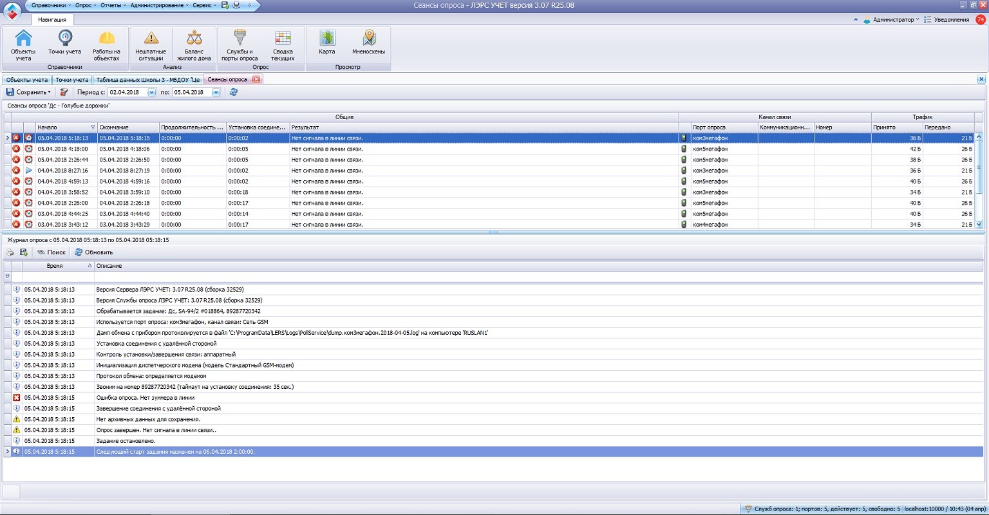Open the Период с date picker dropdown
Image resolution: width=989 pixels, height=515 pixels.
pyautogui.click(x=152, y=92)
